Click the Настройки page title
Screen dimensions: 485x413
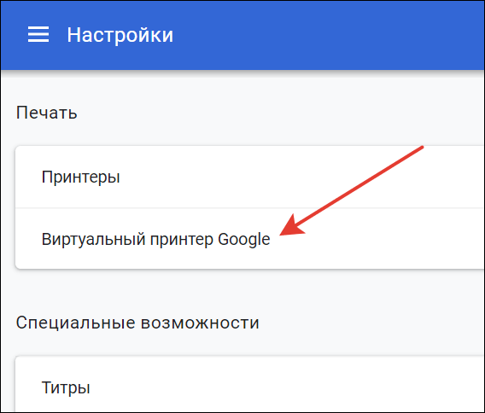pyautogui.click(x=120, y=35)
